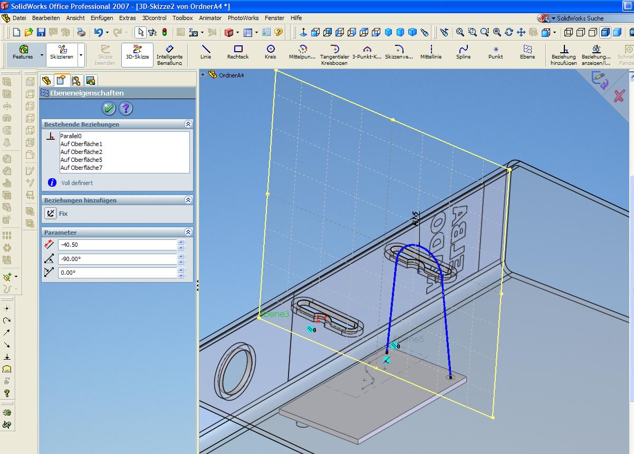This screenshot has width=634, height=454.
Task: Open the Bearbeiten menu
Action: (x=46, y=18)
